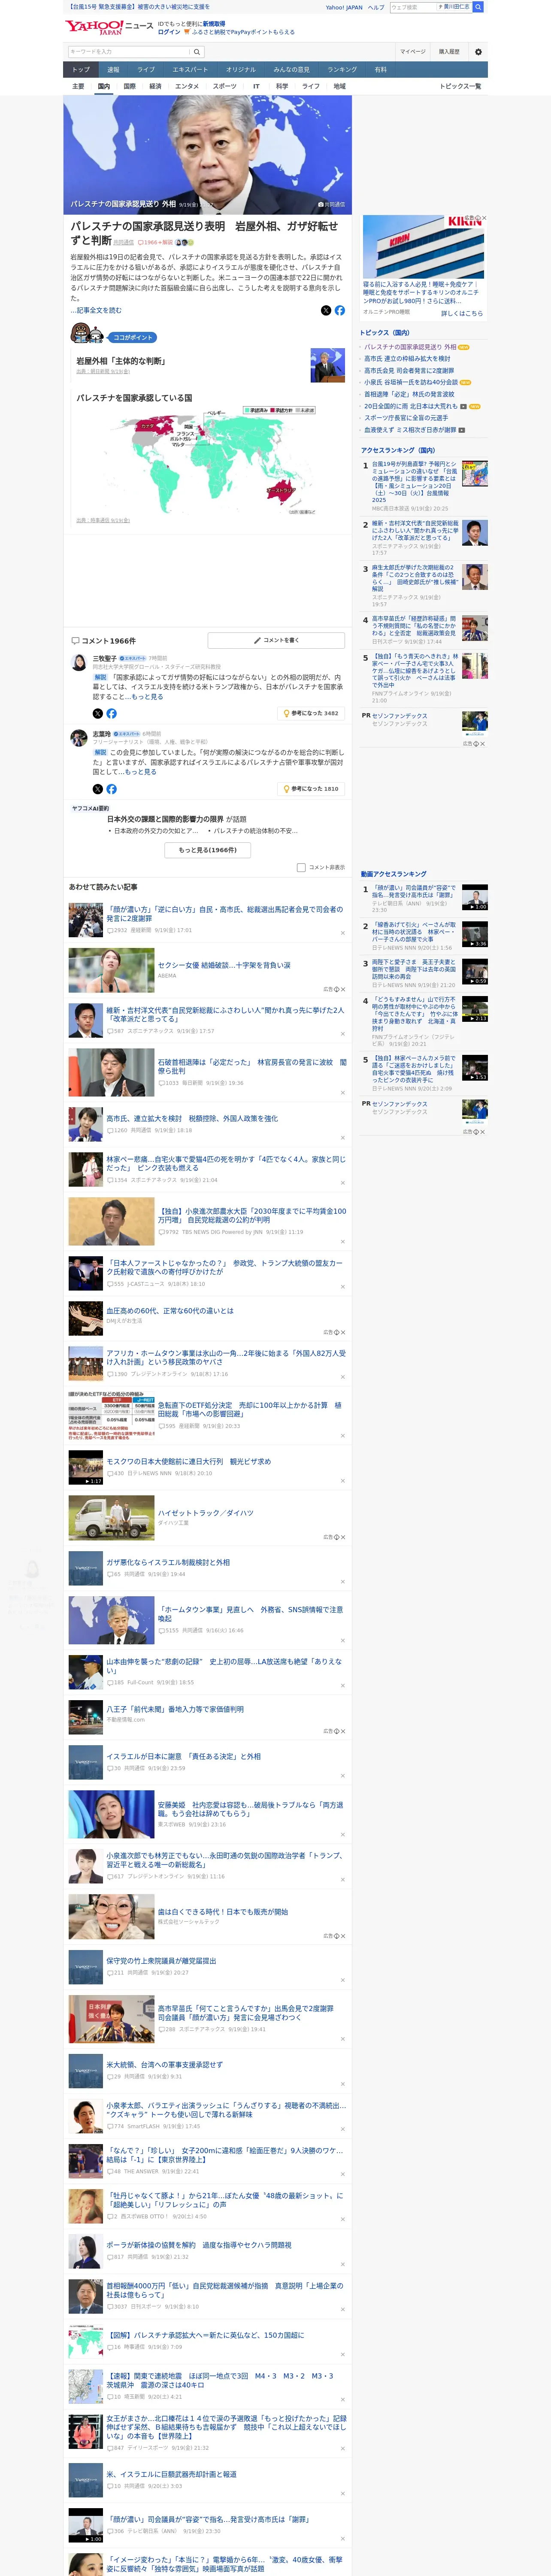
Task: Play video ranked 1 in 動画アクセスランキング
Action: [x=475, y=897]
